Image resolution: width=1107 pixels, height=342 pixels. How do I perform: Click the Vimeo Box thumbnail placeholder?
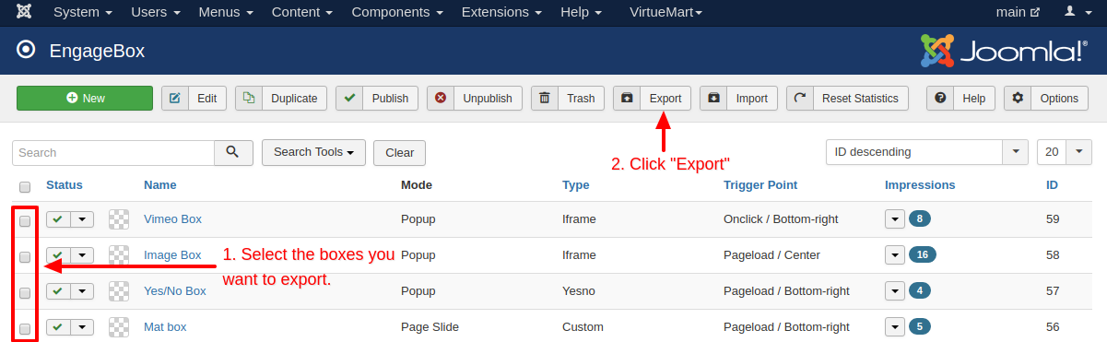118,219
